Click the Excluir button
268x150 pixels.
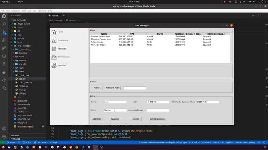tap(136, 119)
